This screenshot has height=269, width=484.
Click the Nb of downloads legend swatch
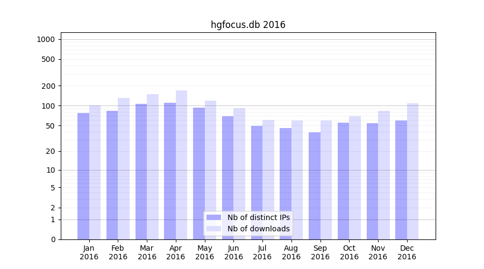pyautogui.click(x=213, y=229)
